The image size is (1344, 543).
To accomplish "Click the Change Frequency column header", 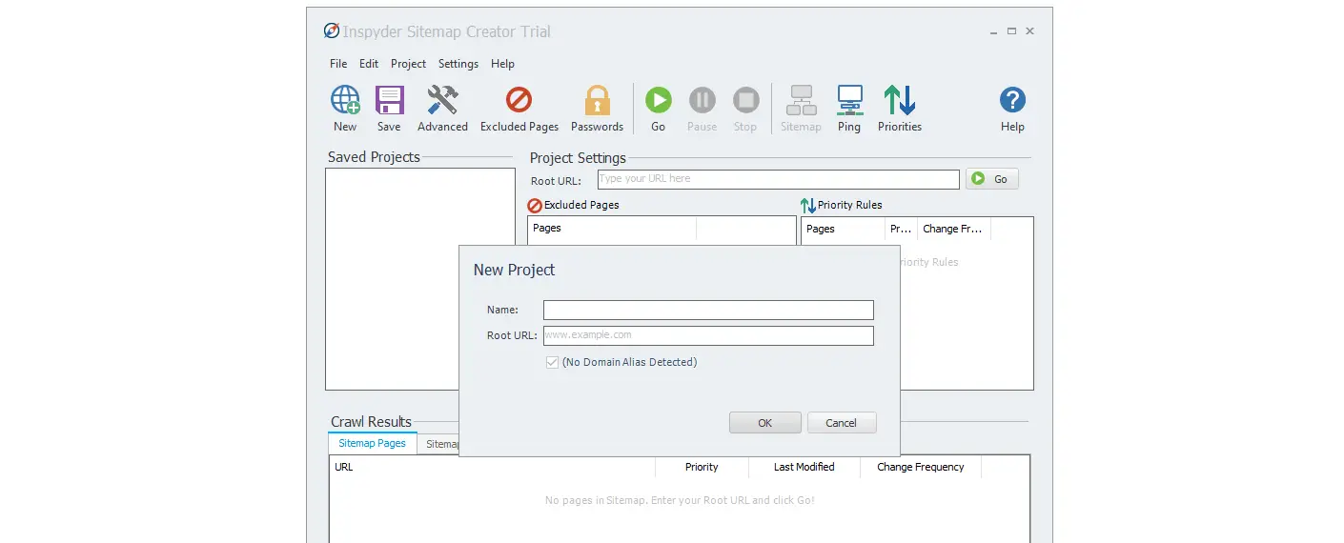I will point(921,467).
